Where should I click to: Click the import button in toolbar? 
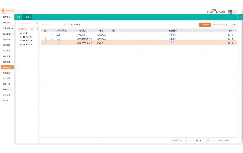226,25
